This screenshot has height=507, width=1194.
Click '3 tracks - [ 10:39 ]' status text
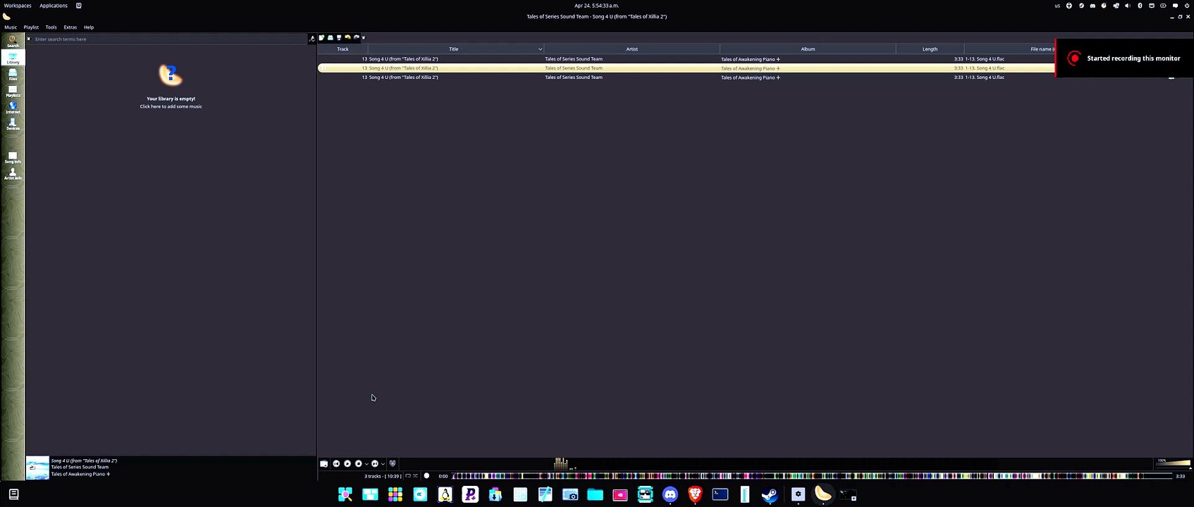point(383,476)
